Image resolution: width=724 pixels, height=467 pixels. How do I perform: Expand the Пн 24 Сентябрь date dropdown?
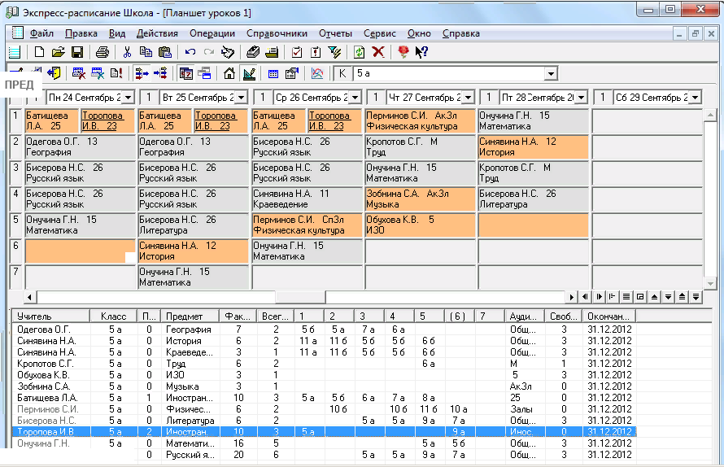coord(127,98)
